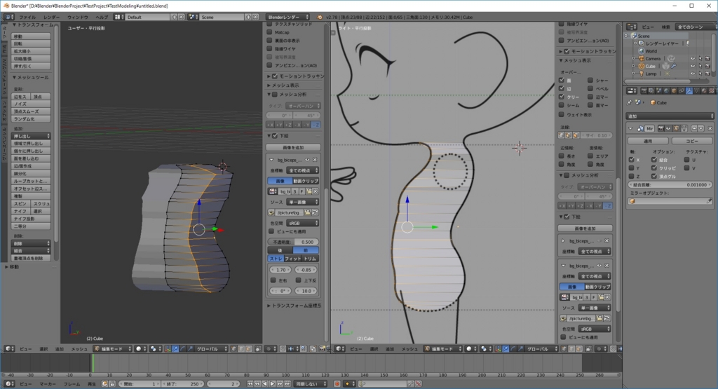The width and height of the screenshot is (718, 389).
Task: Select the translate manipulator arrow icon left viewport
Action: click(175, 349)
